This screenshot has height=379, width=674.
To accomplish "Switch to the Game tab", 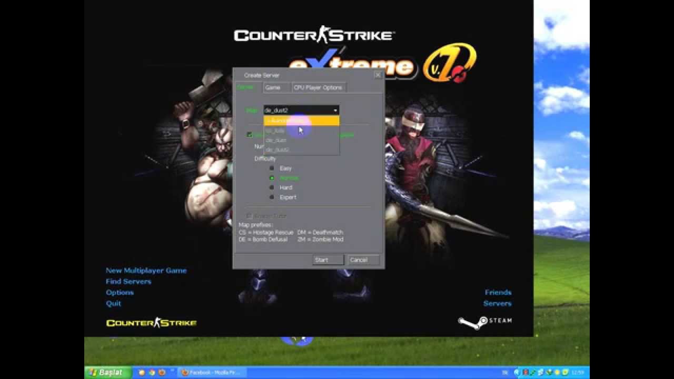I will pos(276,87).
